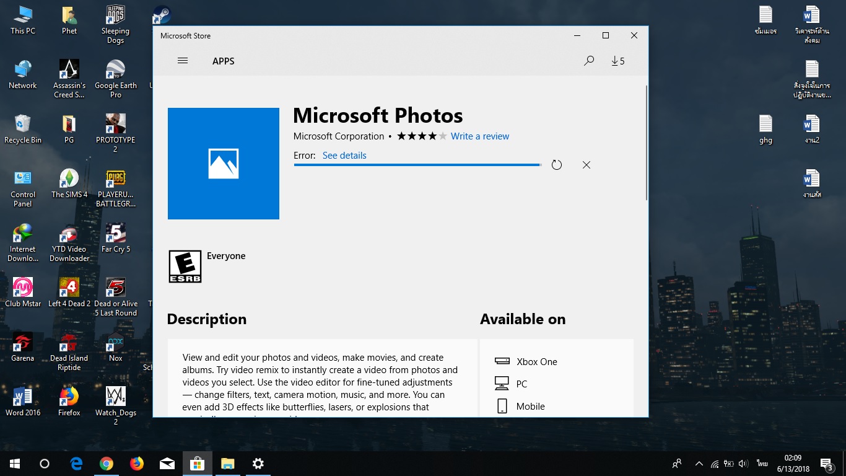This screenshot has height=476, width=846.
Task: Select the PG desktop icon
Action: pos(69,129)
